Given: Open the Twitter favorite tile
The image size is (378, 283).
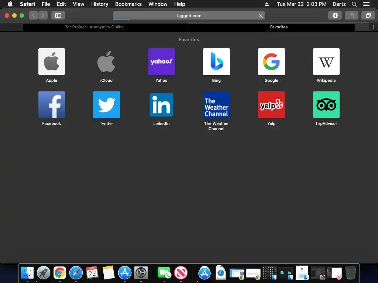Looking at the screenshot, I should point(106,105).
